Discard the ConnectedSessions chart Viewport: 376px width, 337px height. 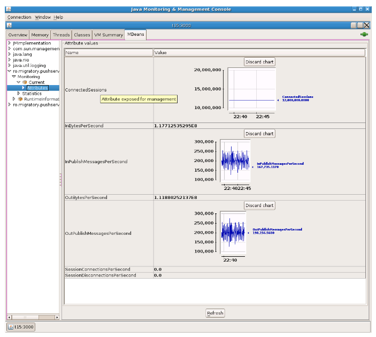pyautogui.click(x=259, y=62)
